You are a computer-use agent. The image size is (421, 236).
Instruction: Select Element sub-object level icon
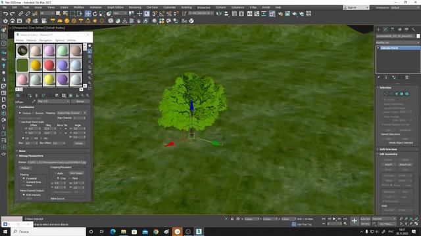407,94
